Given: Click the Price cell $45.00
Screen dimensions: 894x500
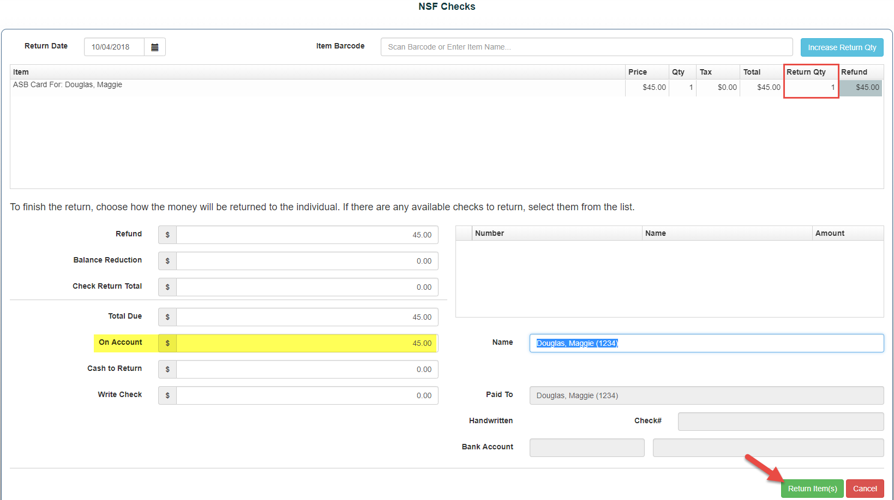Looking at the screenshot, I should 647,88.
